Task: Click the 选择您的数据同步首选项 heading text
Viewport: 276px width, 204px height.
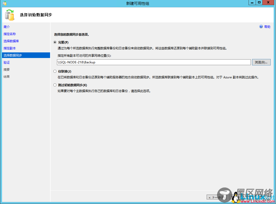Action: point(72,35)
